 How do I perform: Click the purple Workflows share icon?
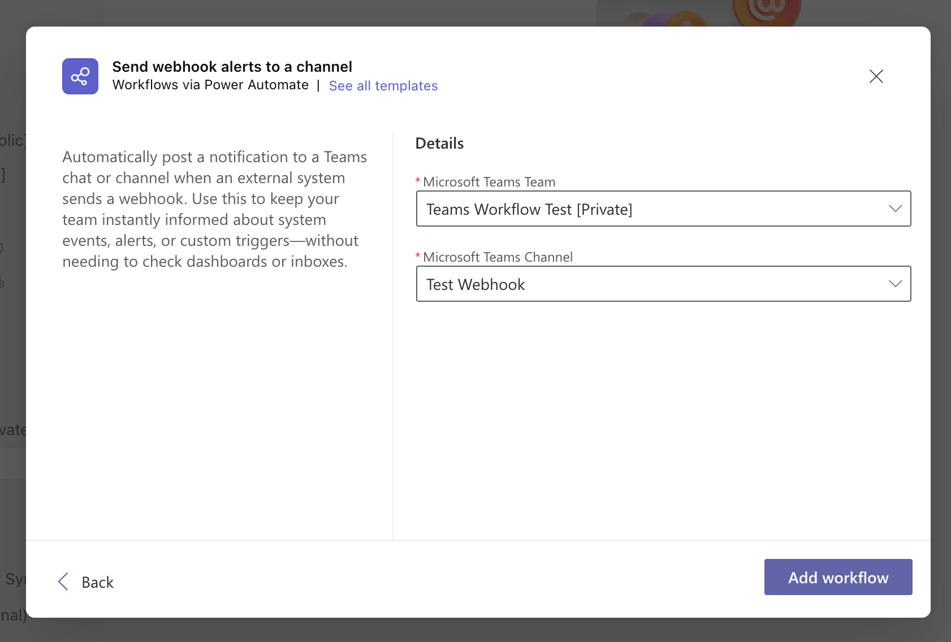[80, 76]
